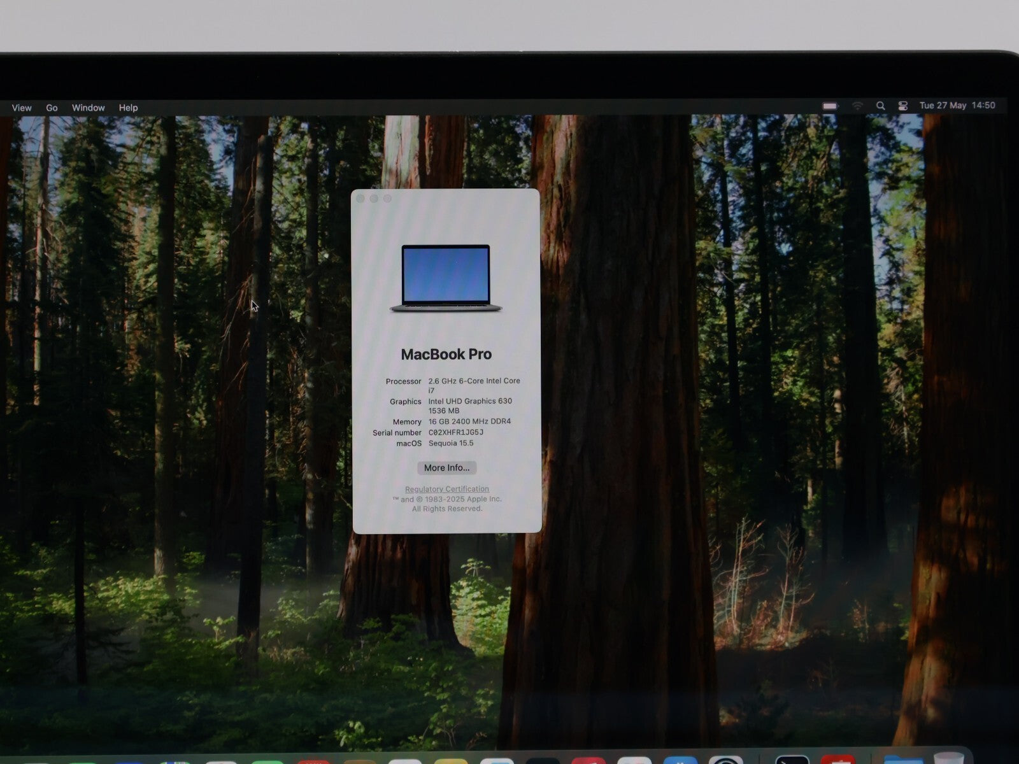
Task: Select serial number C02XHFR1JG5J
Action: [455, 432]
